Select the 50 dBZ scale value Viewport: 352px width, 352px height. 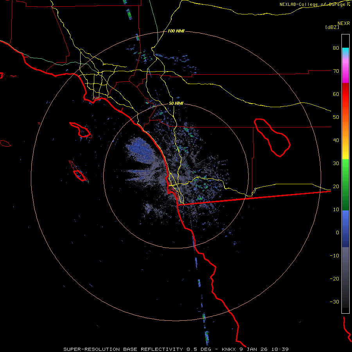(x=336, y=117)
